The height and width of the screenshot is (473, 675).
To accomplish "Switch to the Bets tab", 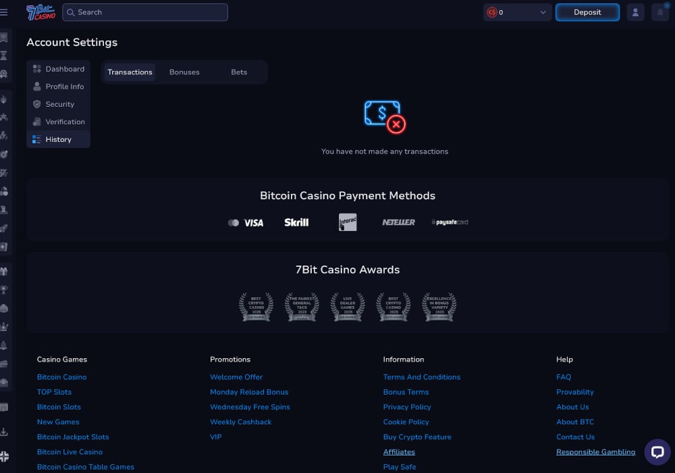I will coord(239,72).
